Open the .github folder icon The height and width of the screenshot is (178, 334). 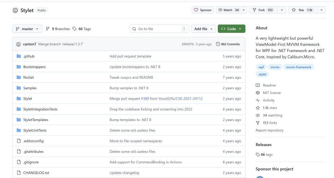19,56
